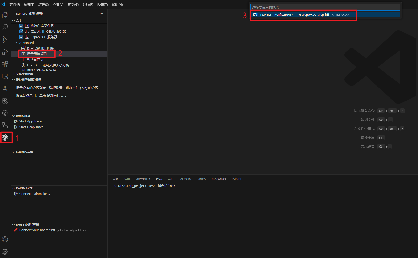Open Remote Explorer icon in activity bar
The width and height of the screenshot is (418, 258).
(5, 76)
